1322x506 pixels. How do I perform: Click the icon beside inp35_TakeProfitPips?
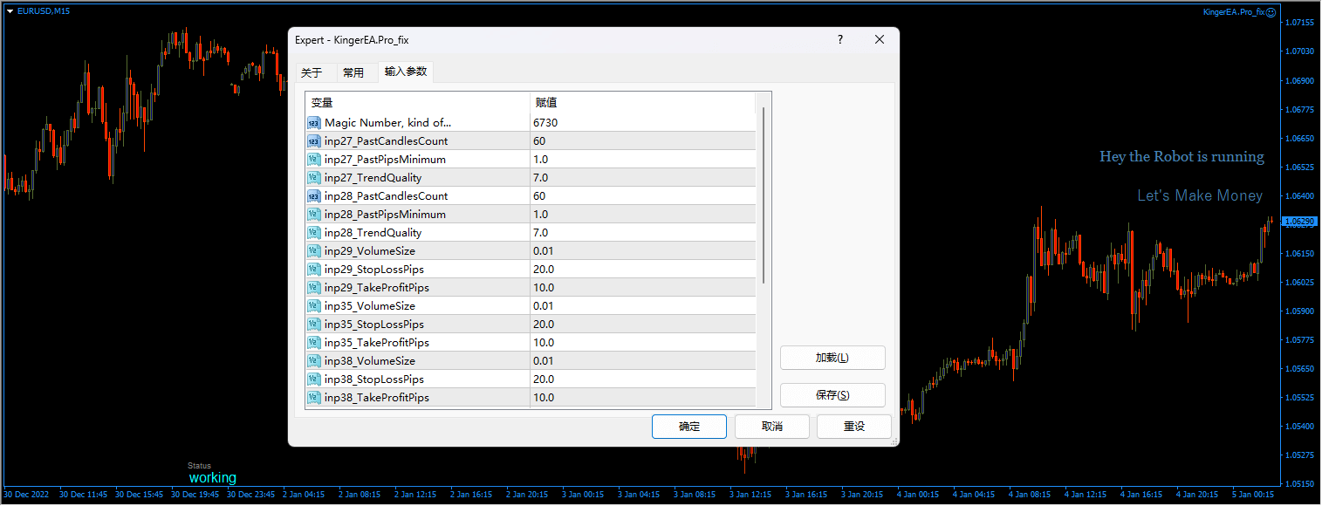314,343
